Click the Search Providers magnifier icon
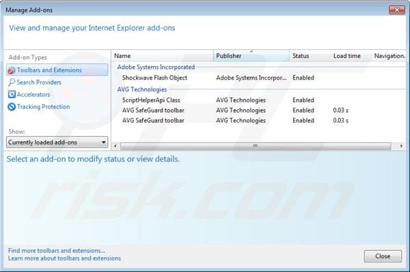Screen dimensions: 410x272 [x=12, y=82]
